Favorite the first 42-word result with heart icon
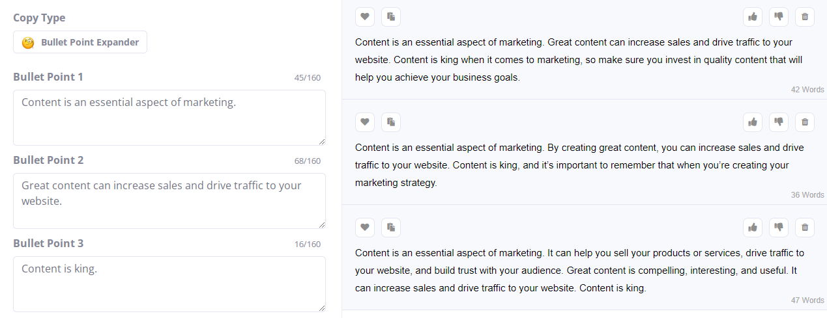This screenshot has width=827, height=318. click(365, 16)
